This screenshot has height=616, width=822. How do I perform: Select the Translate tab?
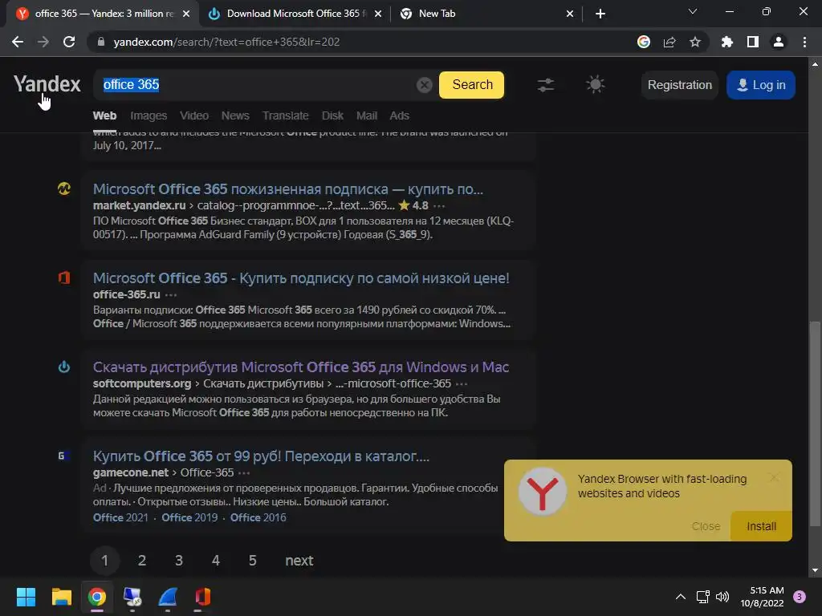285,115
